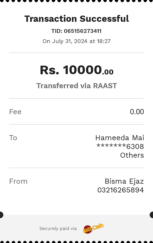Click the right receipt notch circle

[x=152, y=215]
